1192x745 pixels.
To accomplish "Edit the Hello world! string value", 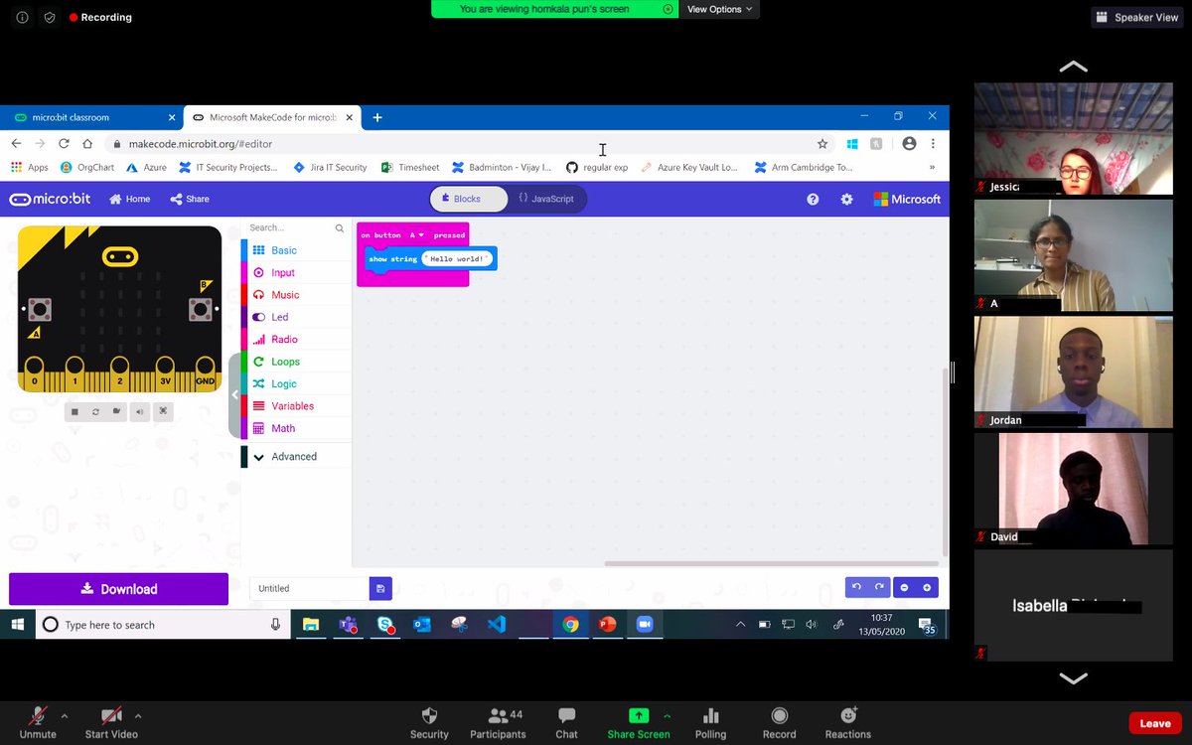I will pyautogui.click(x=457, y=259).
